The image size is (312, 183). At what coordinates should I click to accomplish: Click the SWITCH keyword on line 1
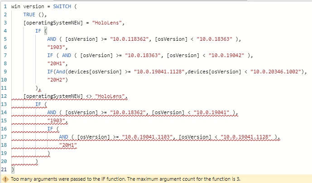click(62, 7)
